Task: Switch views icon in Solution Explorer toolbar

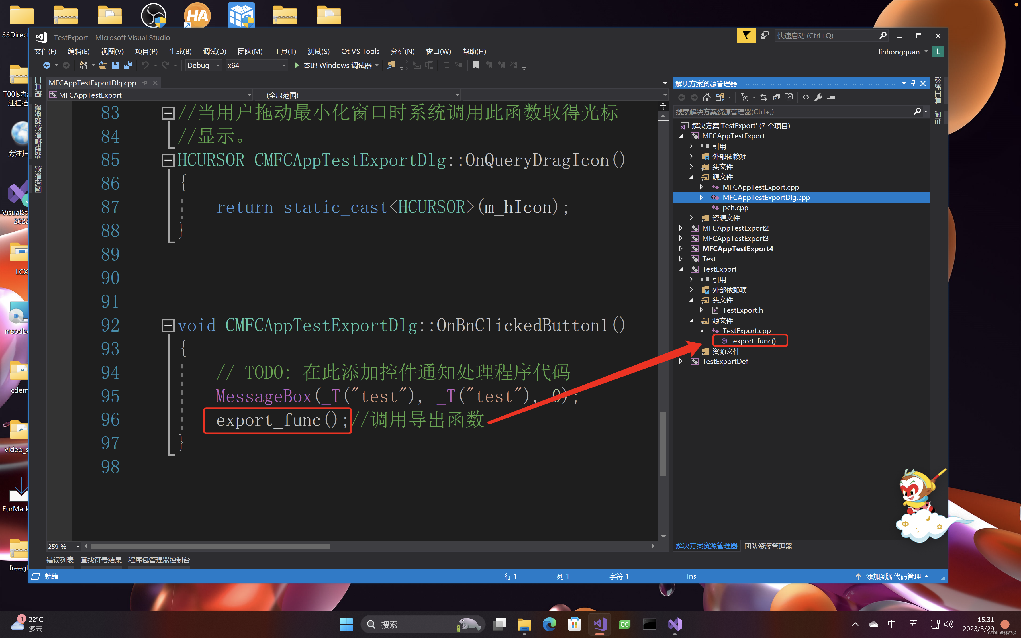Action: click(720, 97)
